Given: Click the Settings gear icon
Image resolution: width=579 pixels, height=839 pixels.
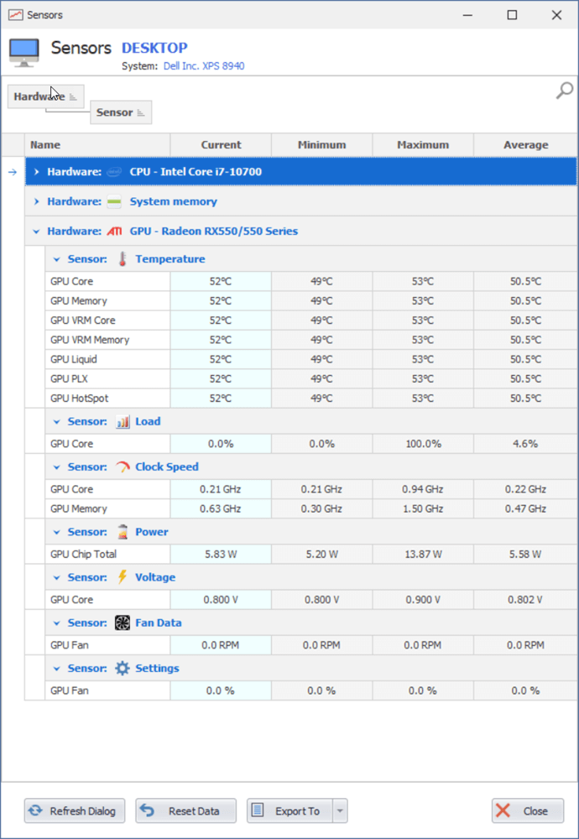Looking at the screenshot, I should 123,669.
